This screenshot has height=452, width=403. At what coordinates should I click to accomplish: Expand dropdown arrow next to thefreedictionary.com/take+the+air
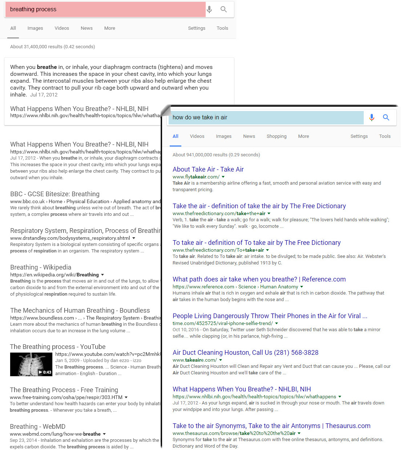click(269, 214)
